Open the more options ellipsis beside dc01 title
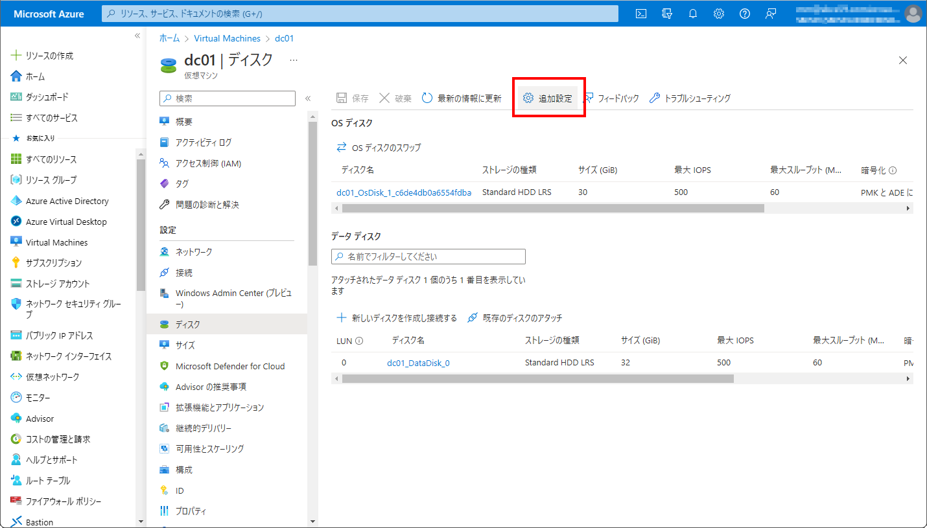 tap(294, 60)
